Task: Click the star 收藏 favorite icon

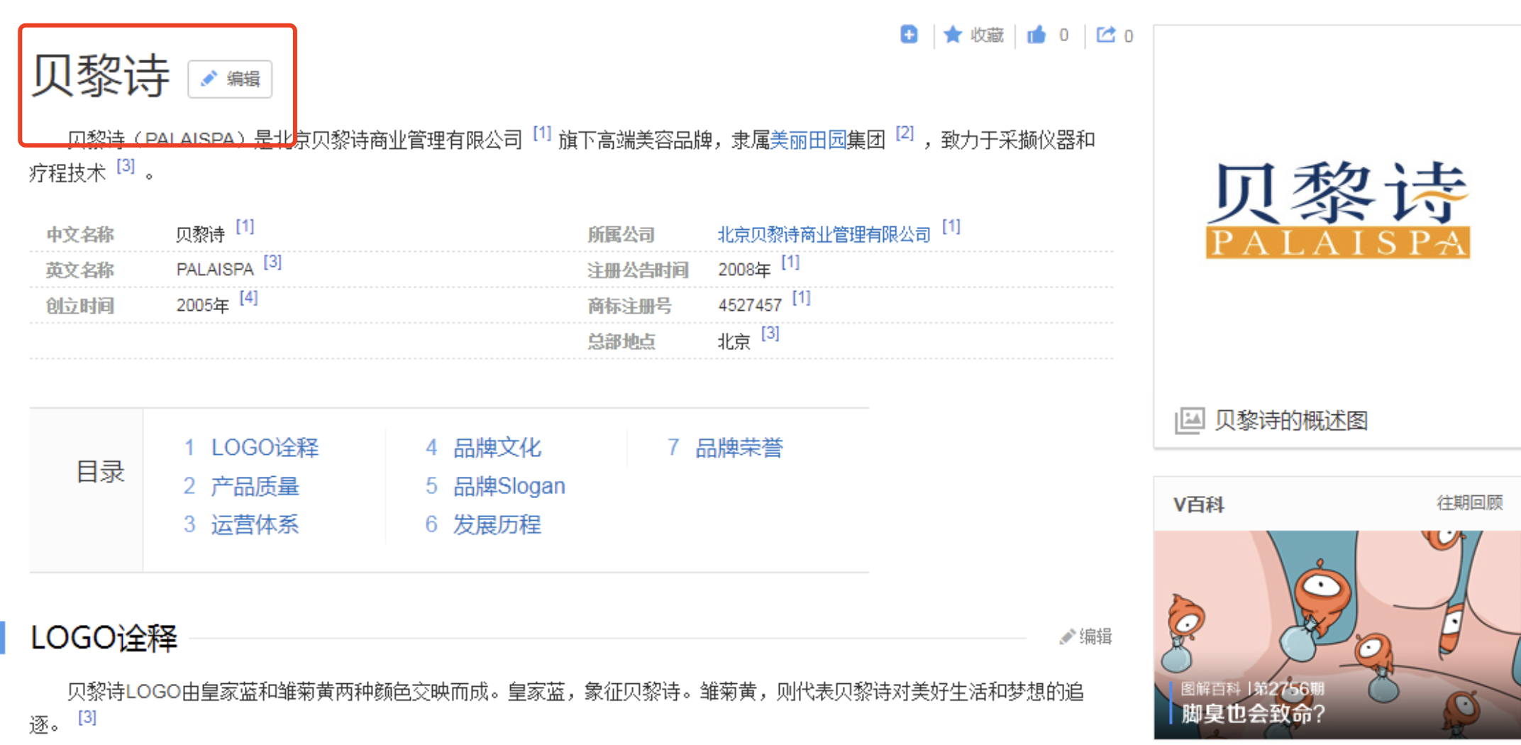Action: tap(953, 34)
